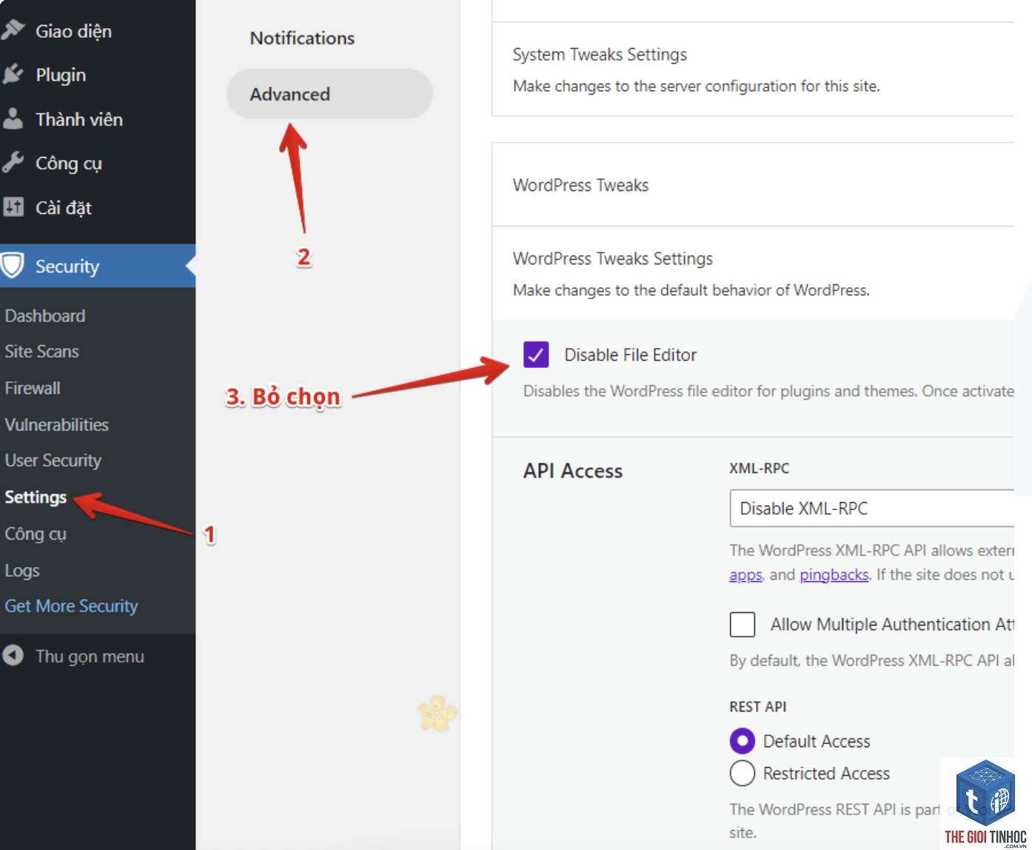Open Site Scans submenu
The image size is (1032, 850).
click(41, 351)
